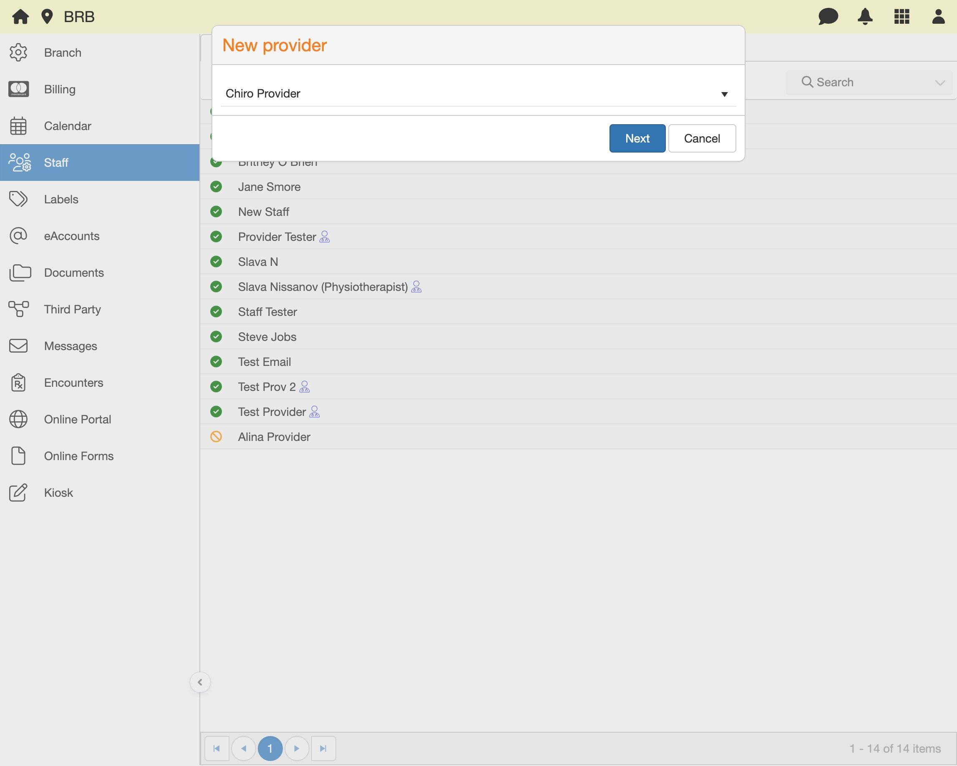Click the orange disabled status for Alina Provider
Viewport: 957px width, 766px height.
(x=216, y=437)
